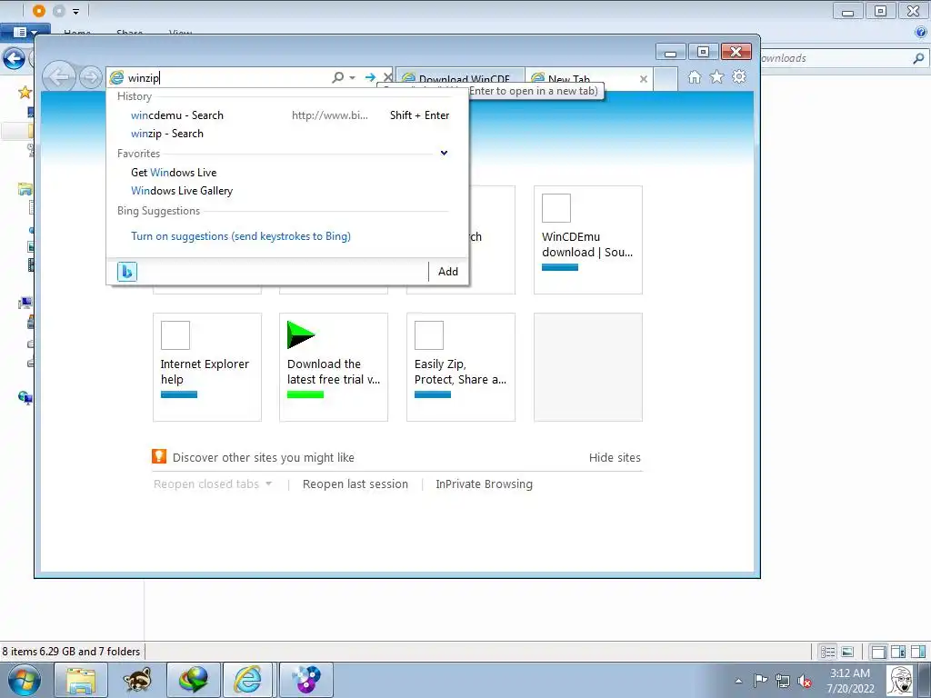Toggle Explorer details pane icon in status bar

(897, 652)
